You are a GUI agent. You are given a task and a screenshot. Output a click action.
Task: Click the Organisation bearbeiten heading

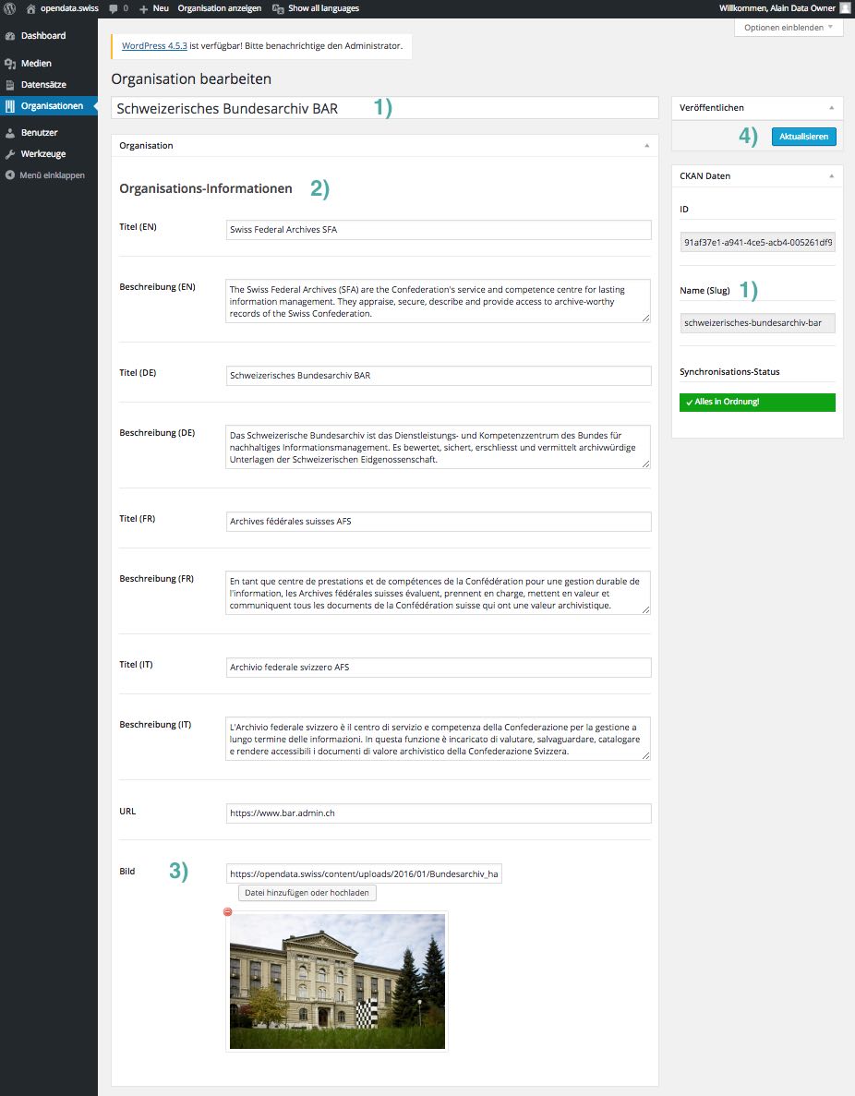pyautogui.click(x=191, y=79)
